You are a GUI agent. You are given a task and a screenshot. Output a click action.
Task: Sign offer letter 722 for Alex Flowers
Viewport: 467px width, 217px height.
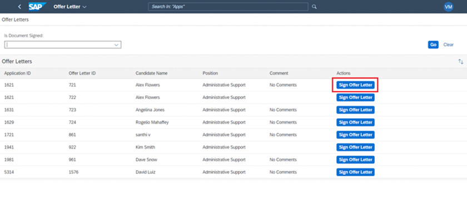pos(355,97)
